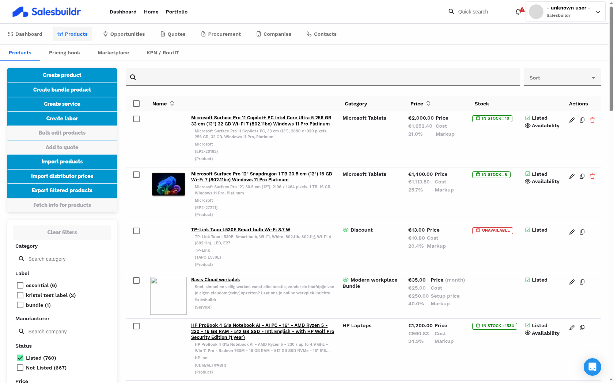Image resolution: width=614 pixels, height=383 pixels.
Task: Click the Discount category eye icon
Action: 345,230
